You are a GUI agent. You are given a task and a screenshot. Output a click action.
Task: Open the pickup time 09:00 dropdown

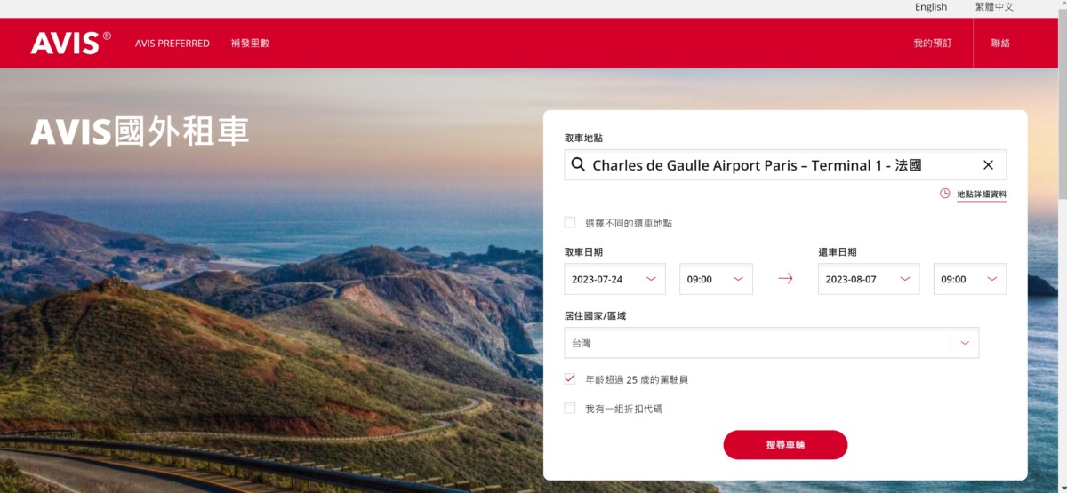(x=717, y=279)
